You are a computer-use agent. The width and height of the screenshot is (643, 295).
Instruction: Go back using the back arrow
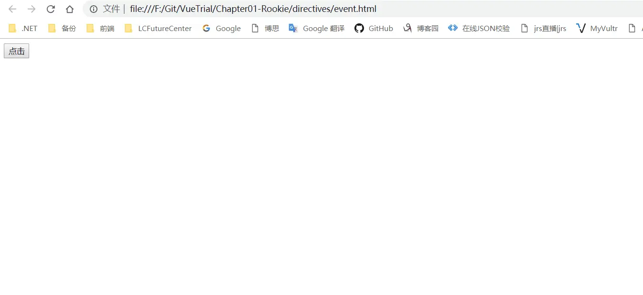12,9
